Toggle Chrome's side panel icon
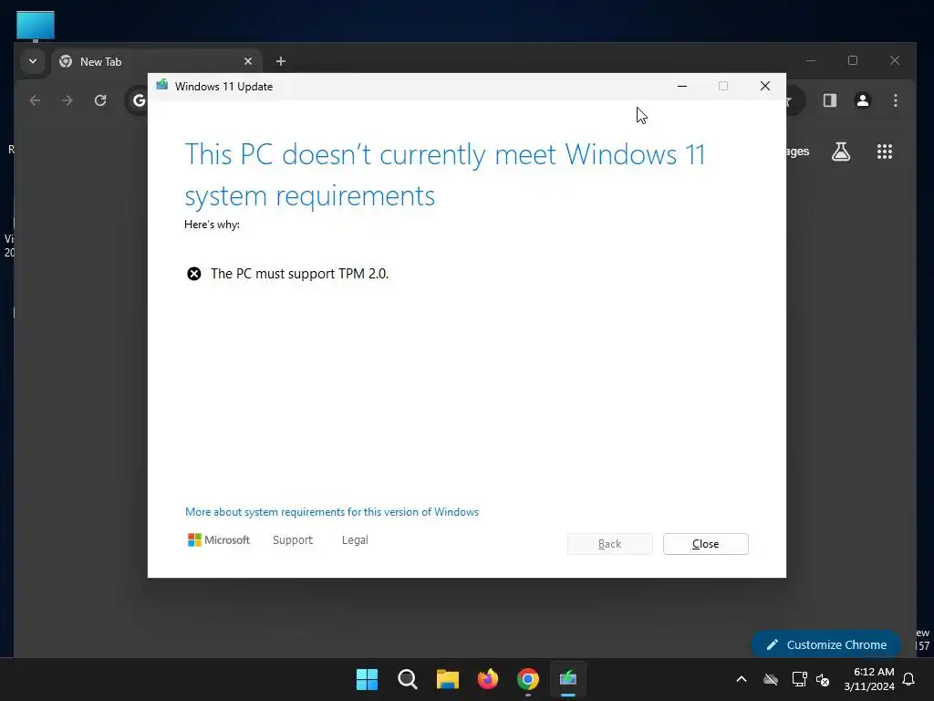 point(830,100)
